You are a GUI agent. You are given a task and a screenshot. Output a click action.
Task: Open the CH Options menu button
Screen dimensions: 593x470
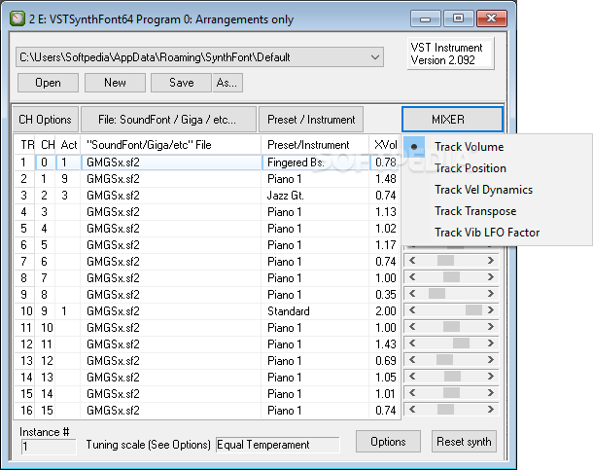click(x=46, y=120)
